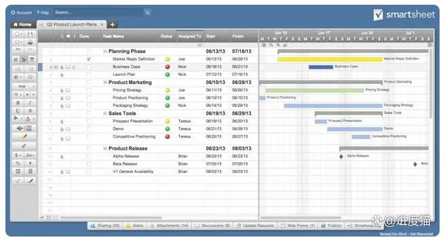Screen dimensions: 445x244
Task: Open the Help link
Action: click(x=43, y=12)
